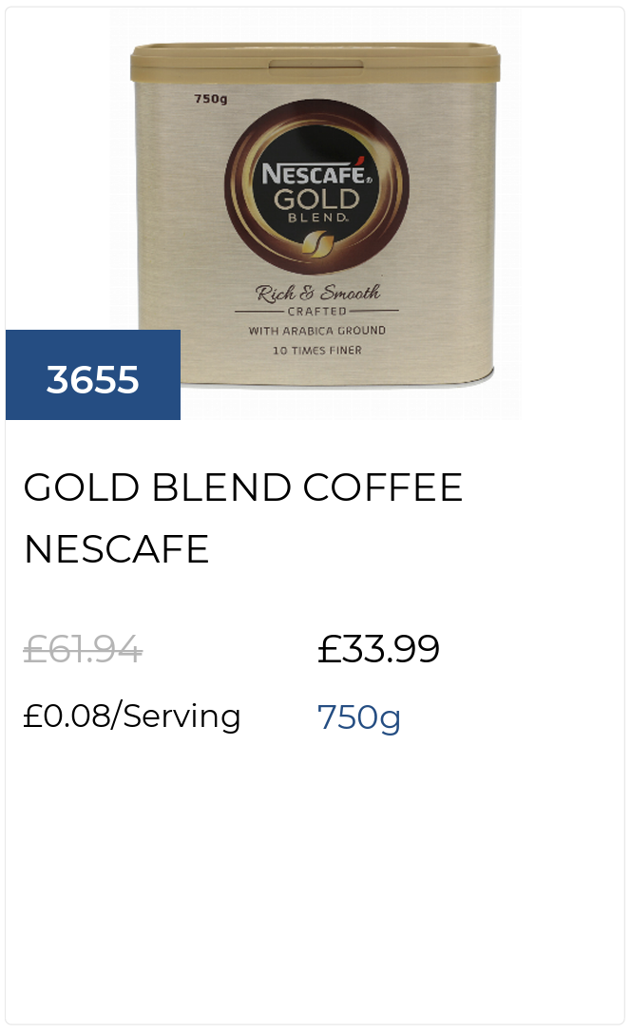Click the word GOLD in tin logo

[x=316, y=199]
